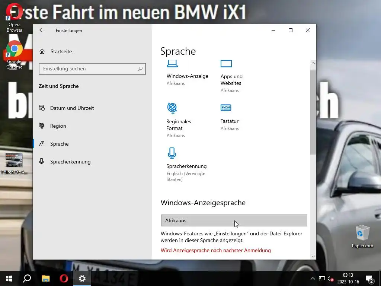The height and width of the screenshot is (286, 381).
Task: Click the search magnifier in Einstellung suchen
Action: point(140,69)
